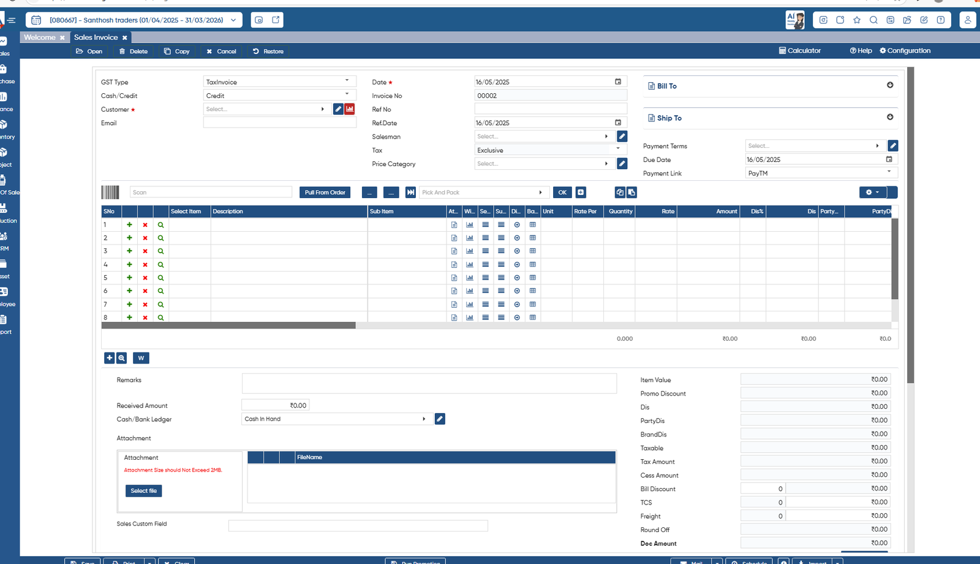Click green plus icon in row 1
The image size is (980, 564).
[129, 225]
